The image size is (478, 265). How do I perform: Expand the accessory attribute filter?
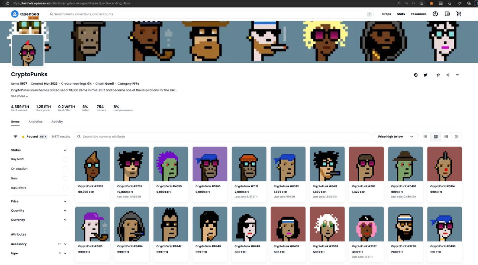coord(39,244)
